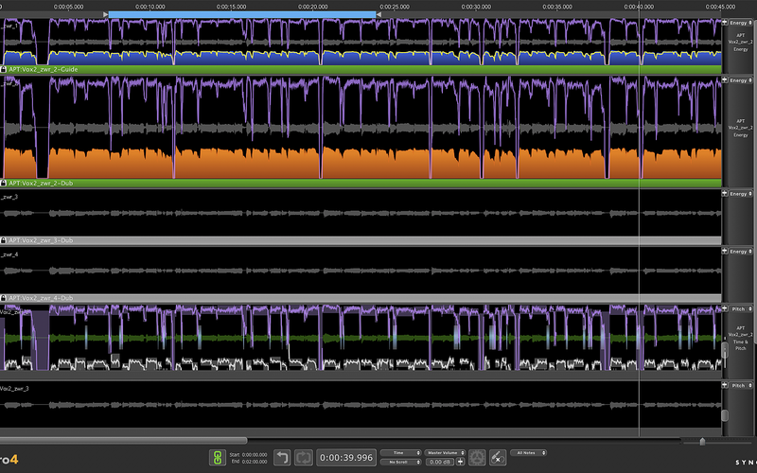Select the APT:Vox2_zwr_3-Dub process bar
Screen dimensions: 757x473
pyautogui.click(x=361, y=240)
